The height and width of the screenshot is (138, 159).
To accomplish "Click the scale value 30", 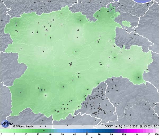I will (x=38, y=135).
